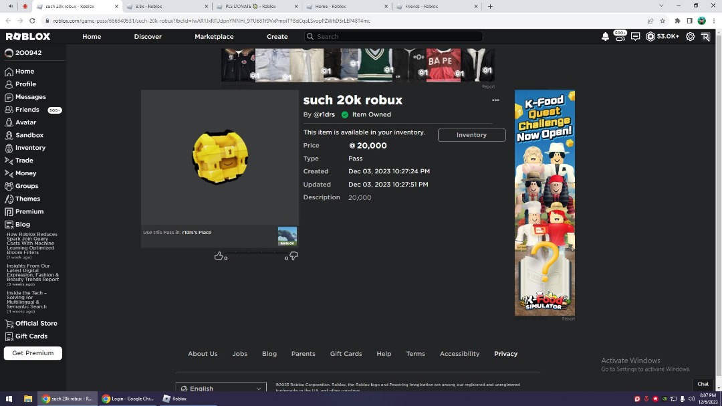
Task: Open the chat messages icon in the header
Action: pos(636,37)
